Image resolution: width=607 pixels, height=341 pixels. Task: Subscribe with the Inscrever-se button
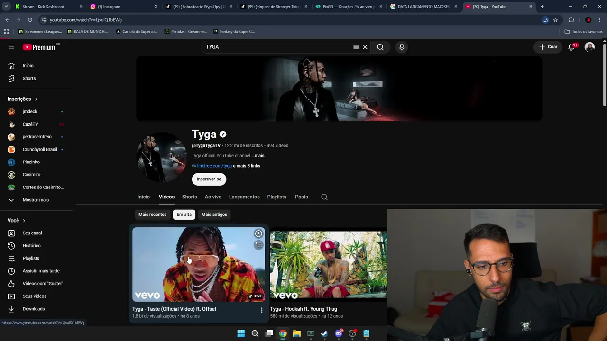coord(209,179)
